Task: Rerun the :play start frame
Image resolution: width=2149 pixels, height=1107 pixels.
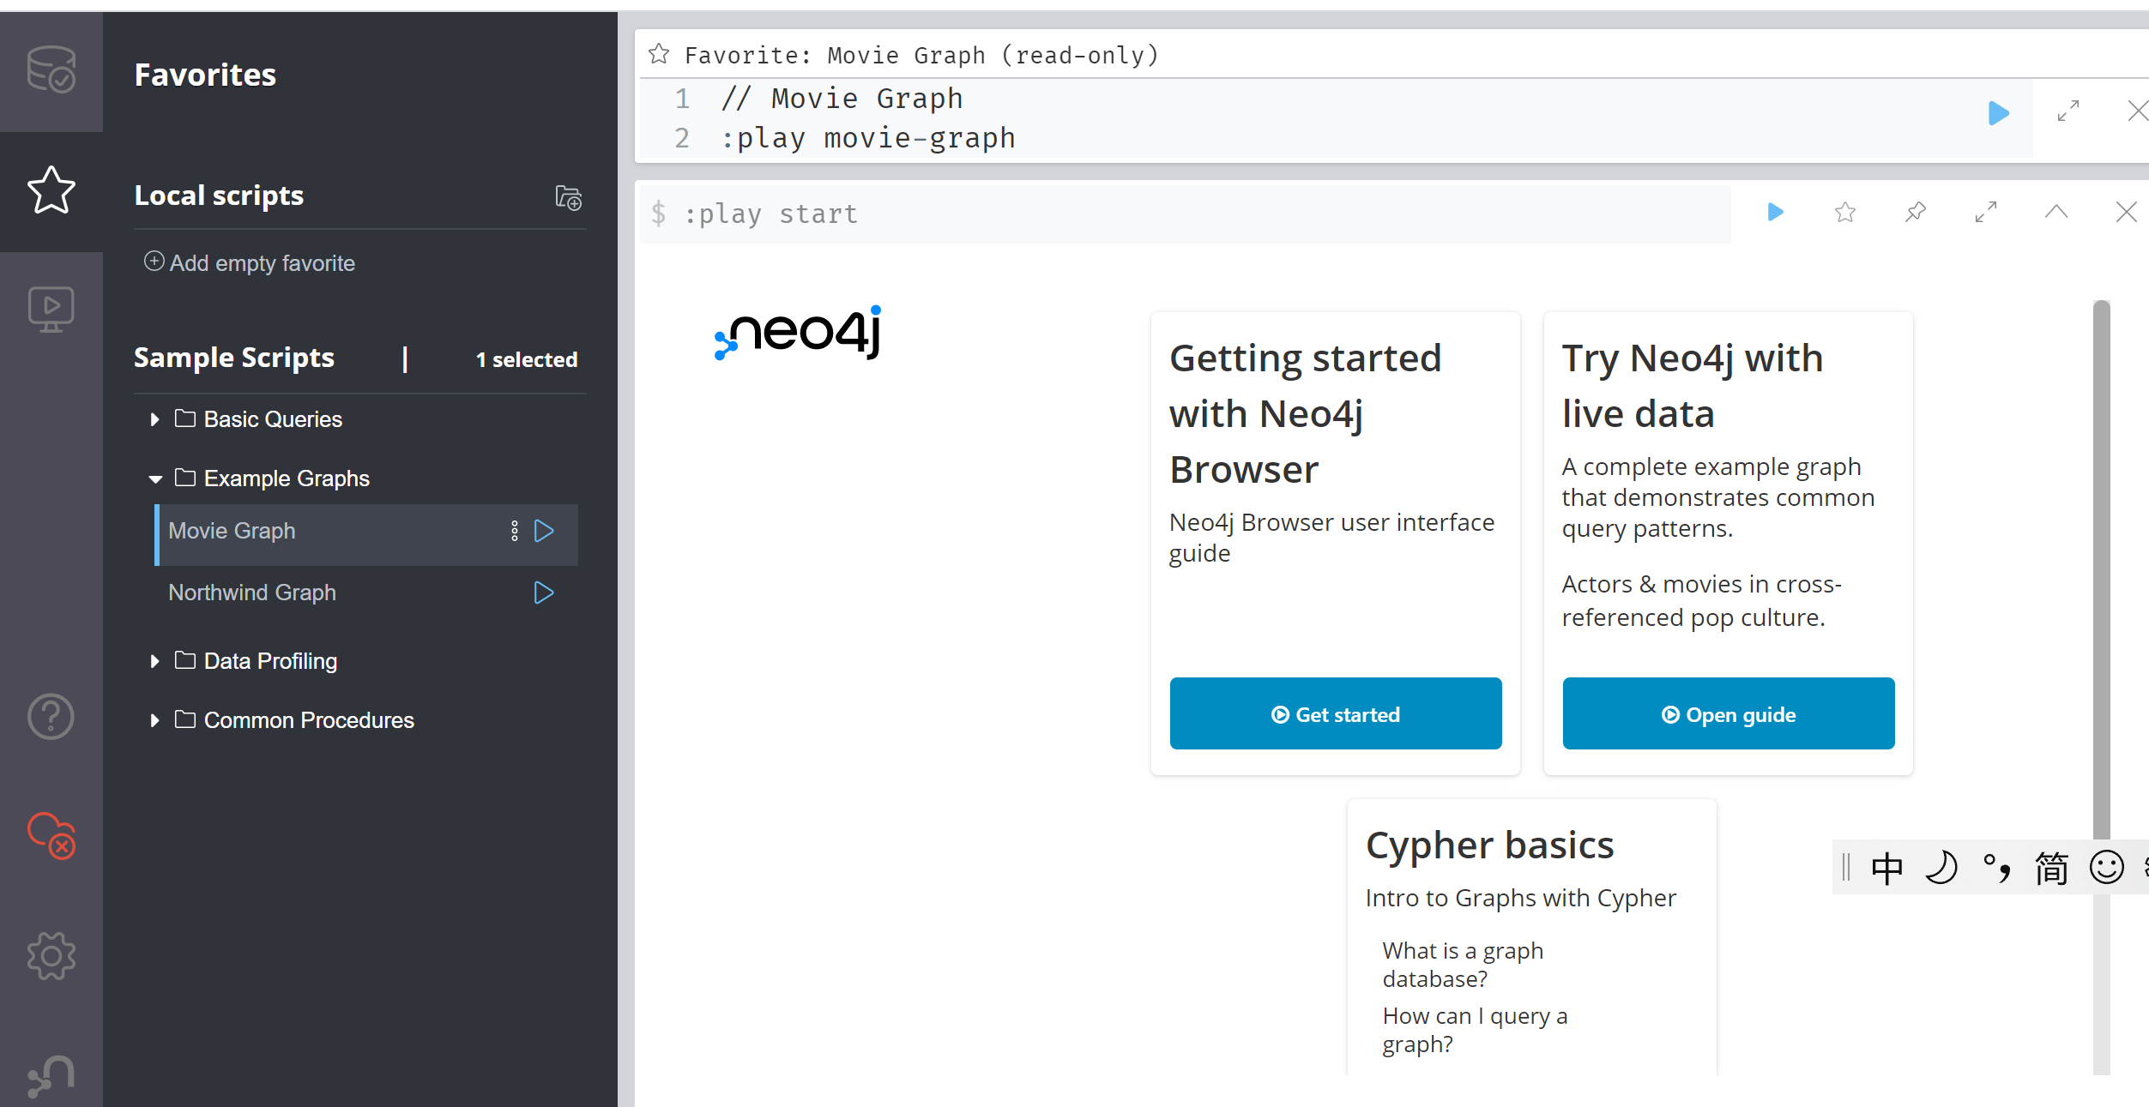Action: [x=1776, y=212]
